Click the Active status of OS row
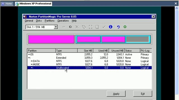The image size is (179, 100). click(129, 54)
